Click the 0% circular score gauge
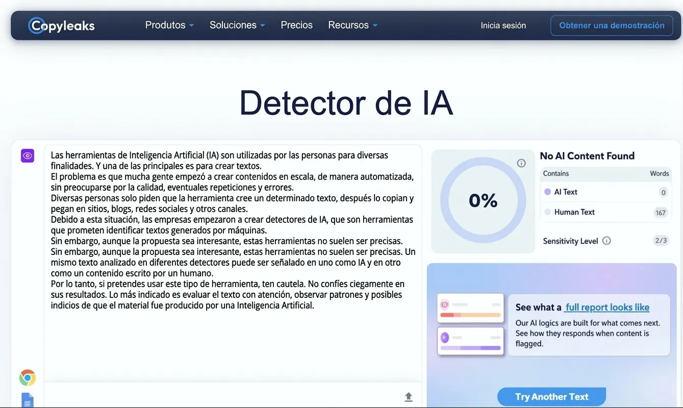 point(483,200)
